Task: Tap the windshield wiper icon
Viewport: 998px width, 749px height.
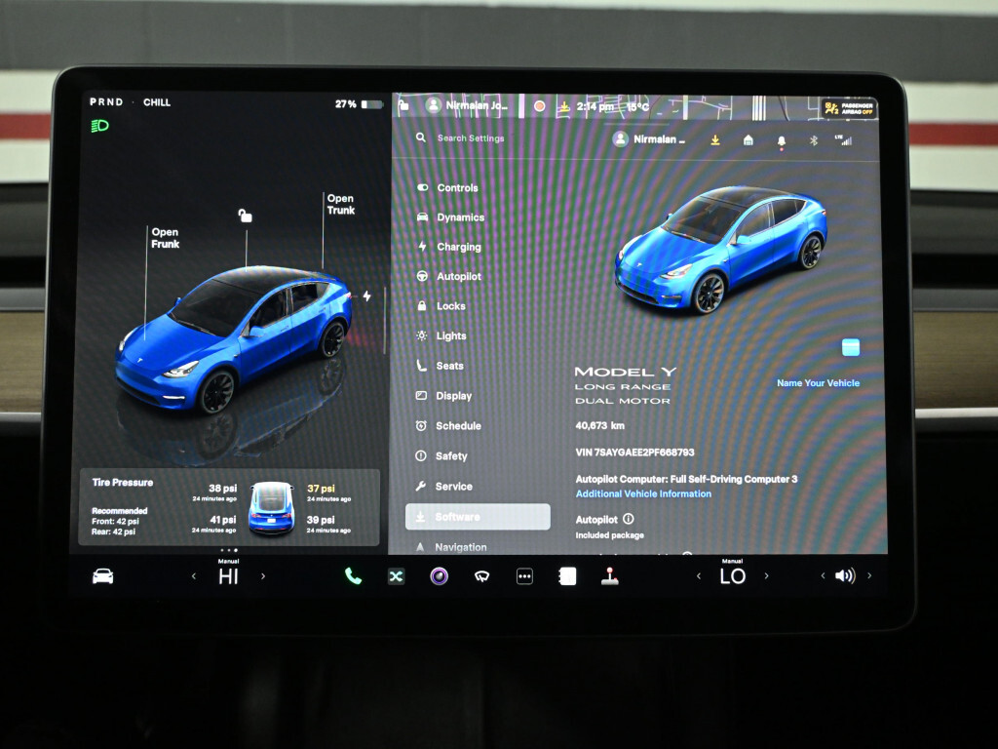Action: [481, 576]
